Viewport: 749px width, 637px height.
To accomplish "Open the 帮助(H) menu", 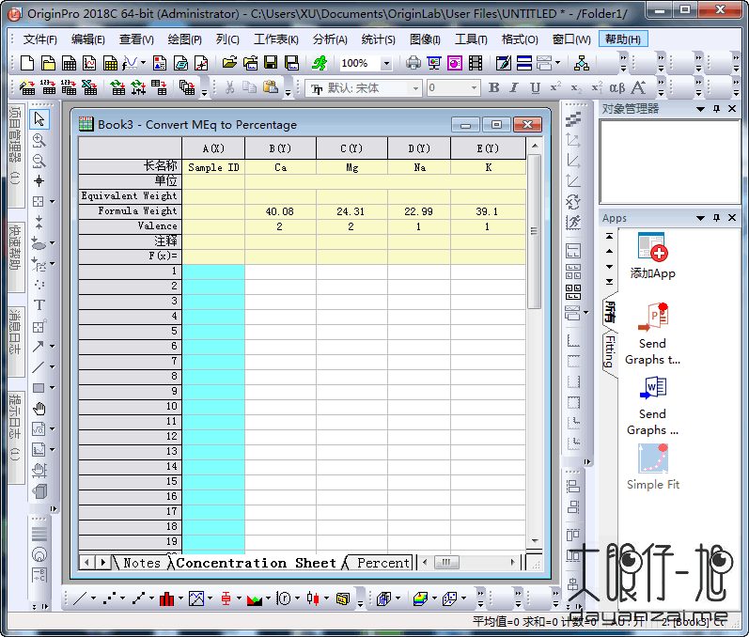I will (623, 39).
